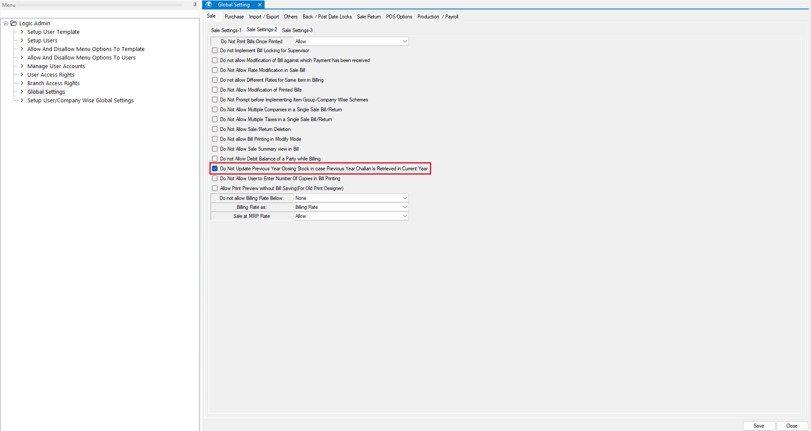Tick Do Not Allow Rate Modification in Sale Bill
811x431 pixels.
tap(215, 70)
